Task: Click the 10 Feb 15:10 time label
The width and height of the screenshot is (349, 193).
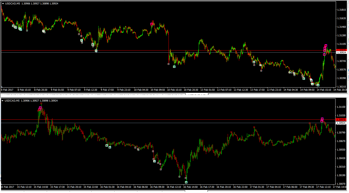Action: click(x=174, y=90)
